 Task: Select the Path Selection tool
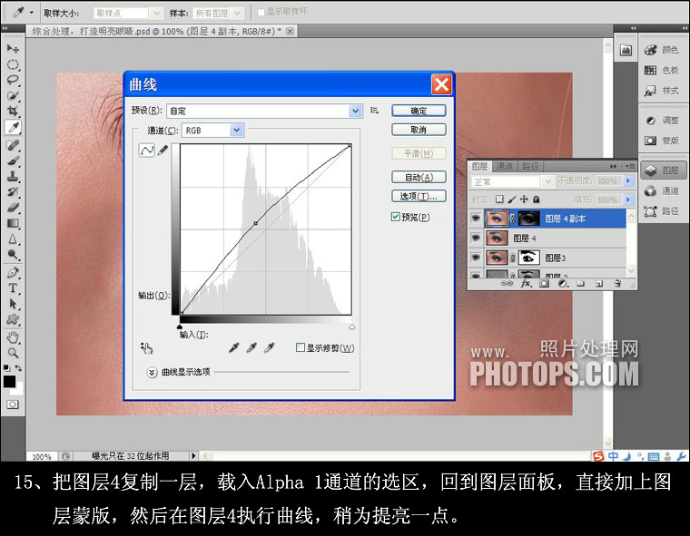(13, 304)
